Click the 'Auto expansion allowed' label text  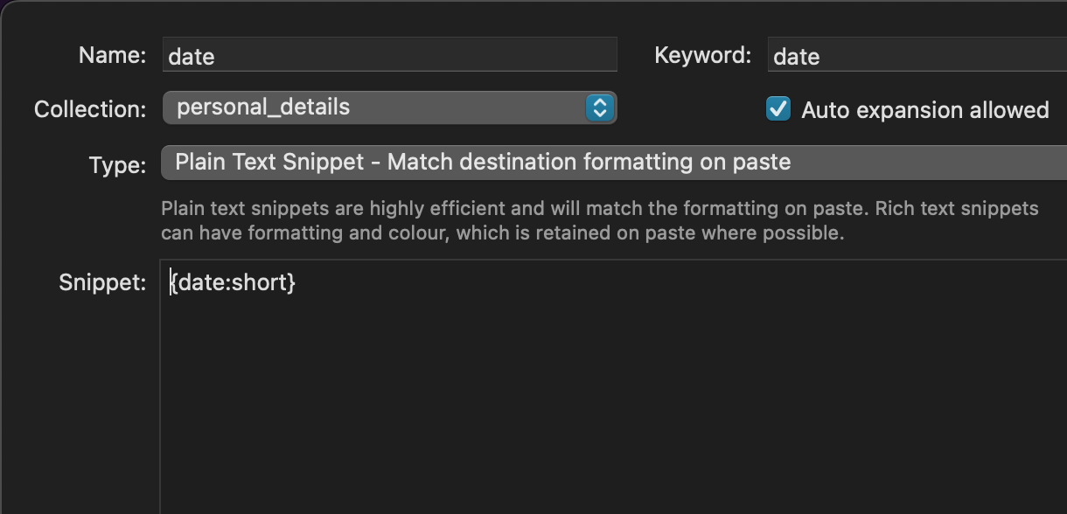point(924,110)
